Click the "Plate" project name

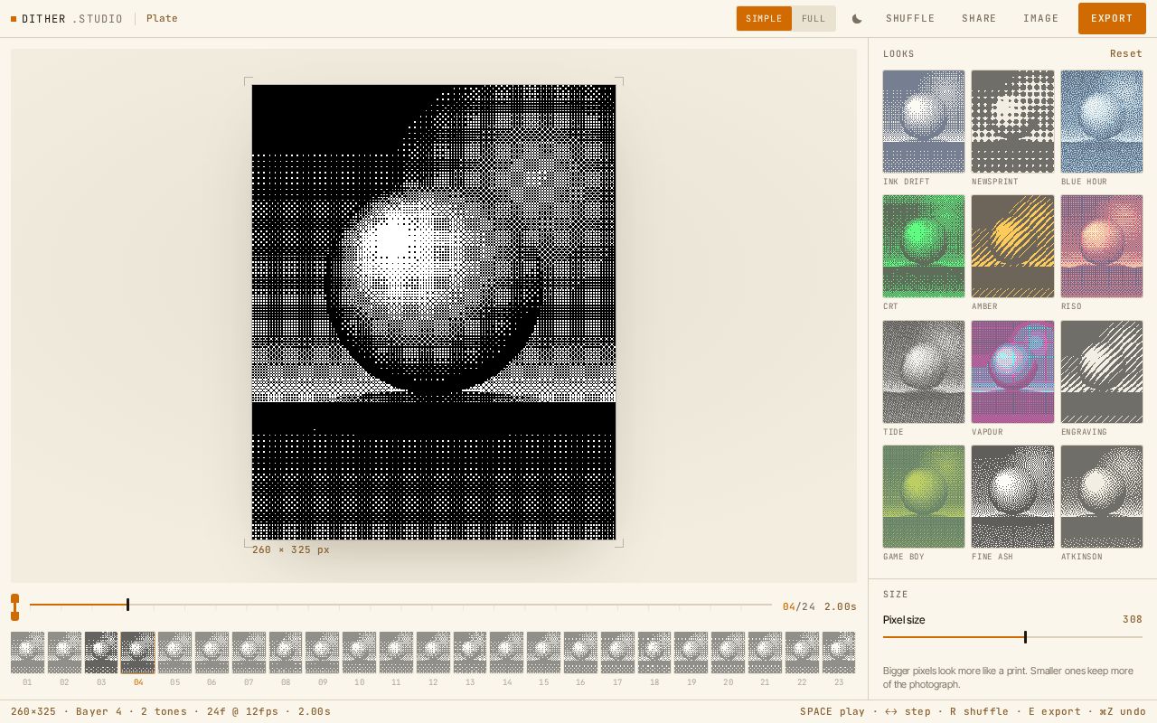click(162, 19)
